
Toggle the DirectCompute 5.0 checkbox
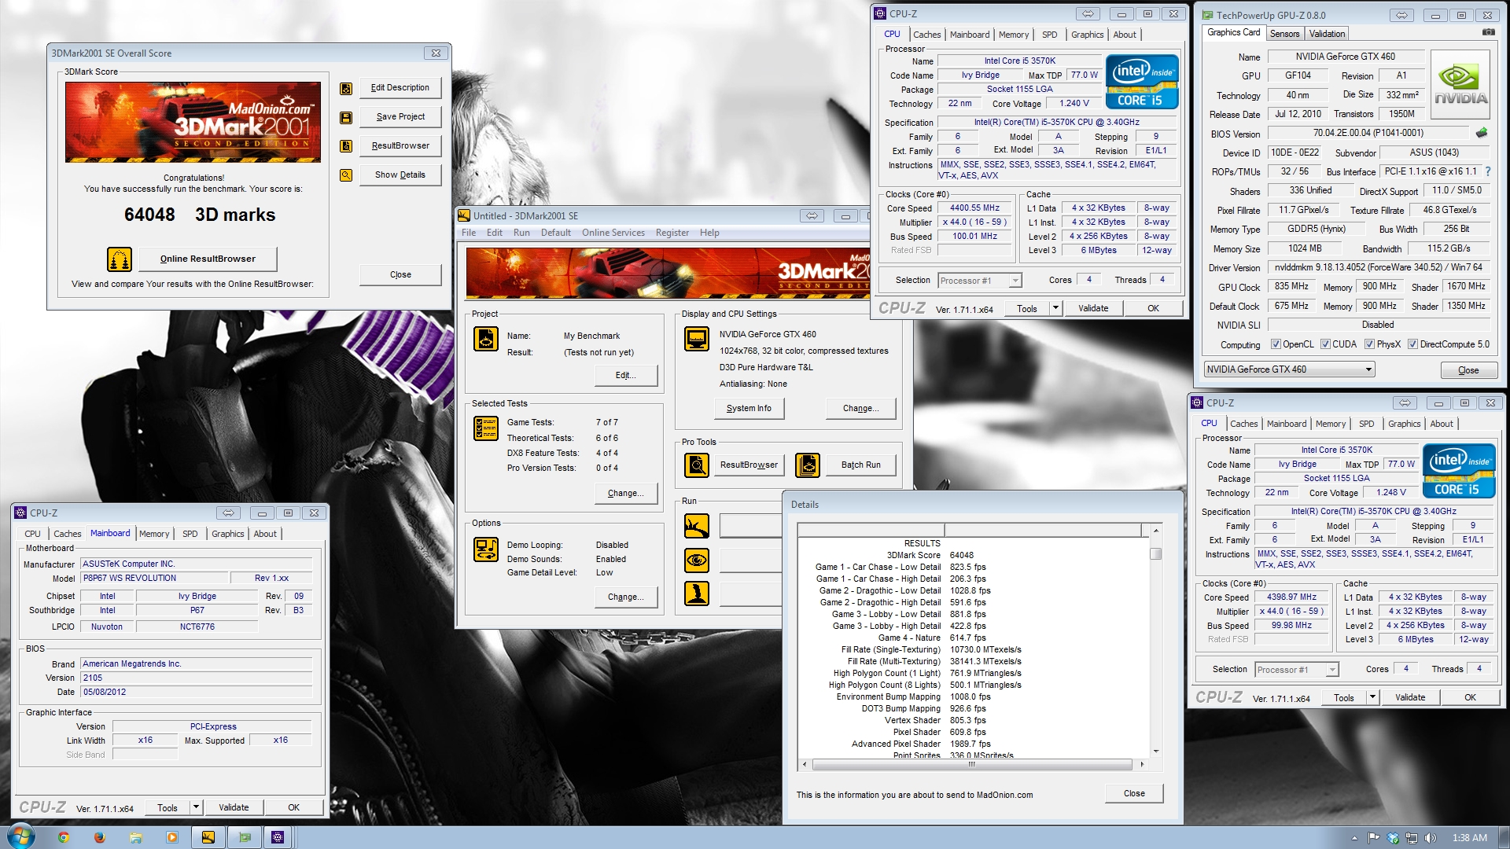[x=1412, y=344]
